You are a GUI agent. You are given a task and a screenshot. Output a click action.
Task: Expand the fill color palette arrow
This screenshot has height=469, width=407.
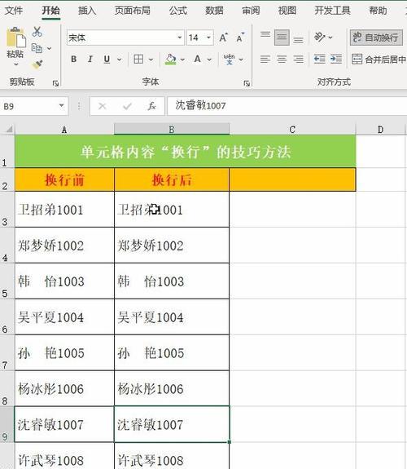click(182, 60)
